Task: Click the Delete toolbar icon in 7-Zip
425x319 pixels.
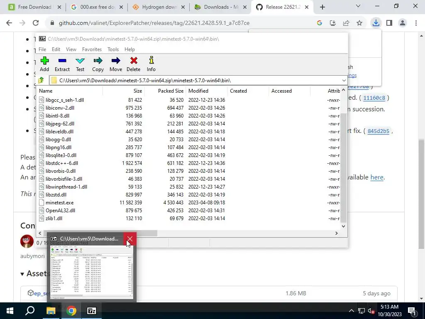Action: [x=133, y=64]
